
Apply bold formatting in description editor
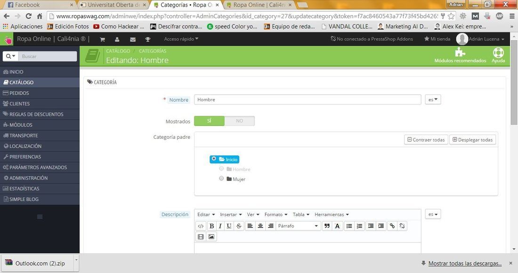click(x=211, y=226)
